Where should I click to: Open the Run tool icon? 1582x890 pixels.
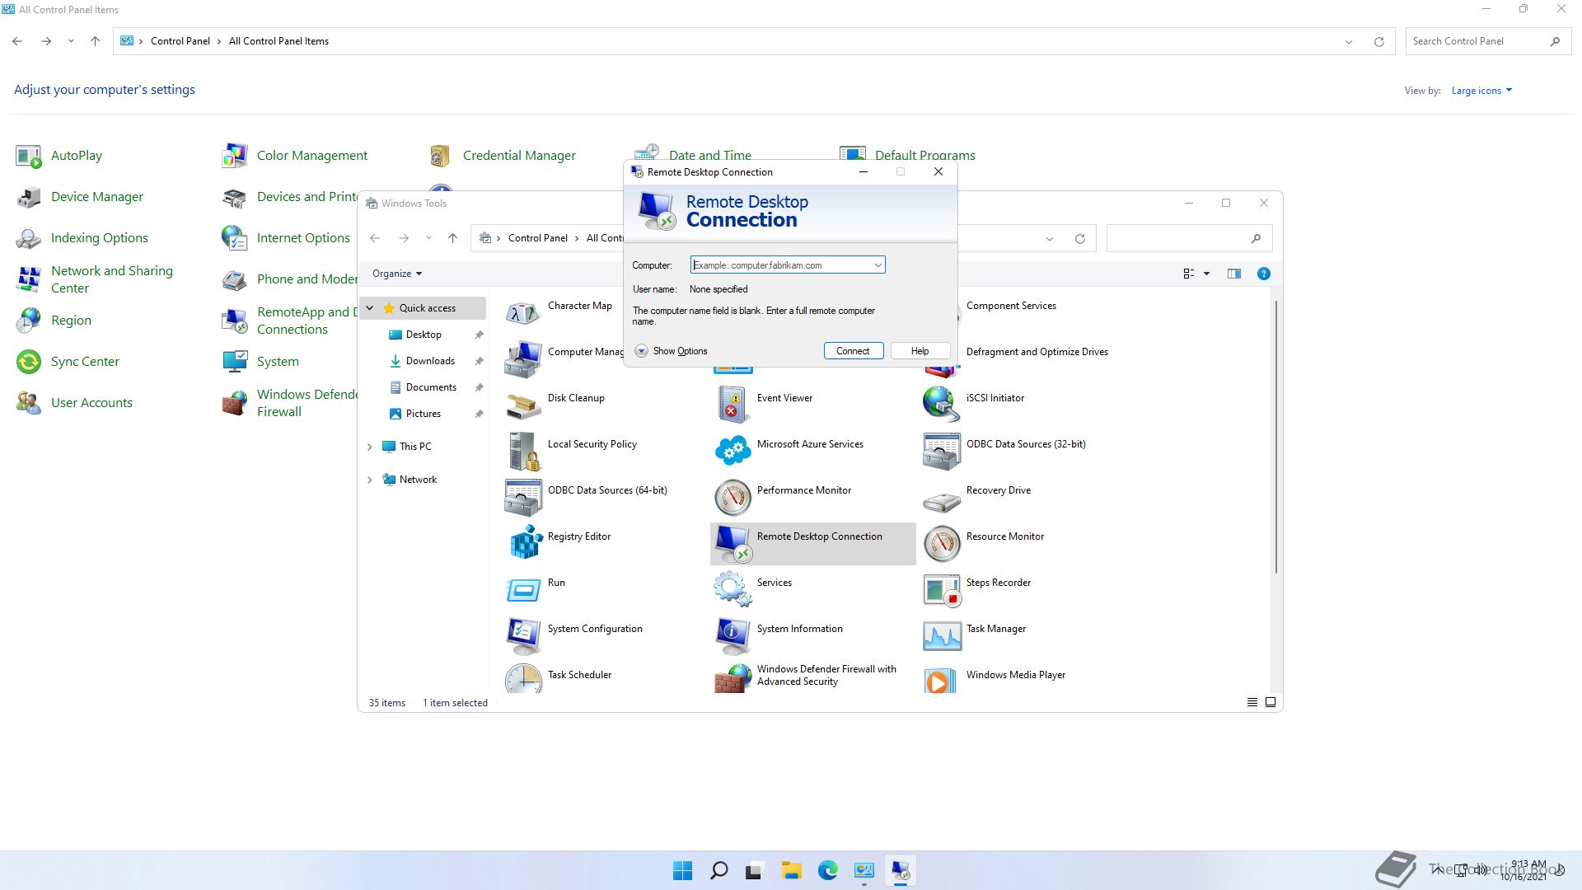524,589
